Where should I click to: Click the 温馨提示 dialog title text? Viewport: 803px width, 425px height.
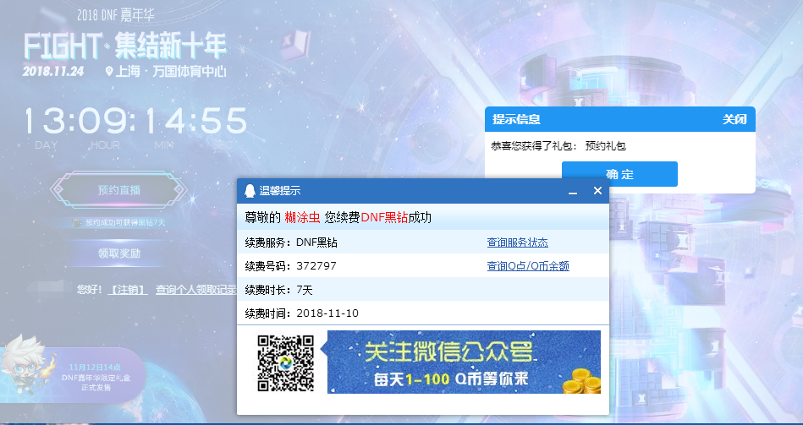click(279, 191)
